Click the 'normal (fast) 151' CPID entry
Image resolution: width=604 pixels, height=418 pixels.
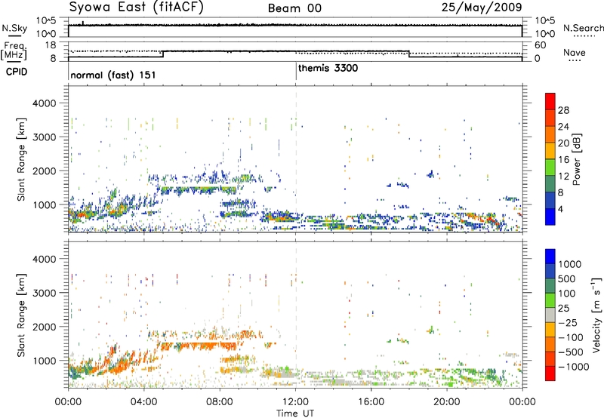coord(112,75)
